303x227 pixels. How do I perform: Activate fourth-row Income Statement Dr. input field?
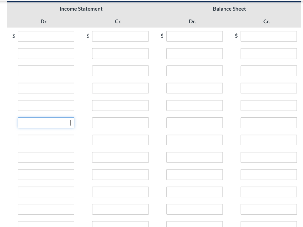click(x=46, y=88)
